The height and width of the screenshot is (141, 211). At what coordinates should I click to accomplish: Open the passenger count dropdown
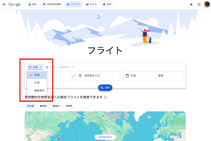pos(50,67)
